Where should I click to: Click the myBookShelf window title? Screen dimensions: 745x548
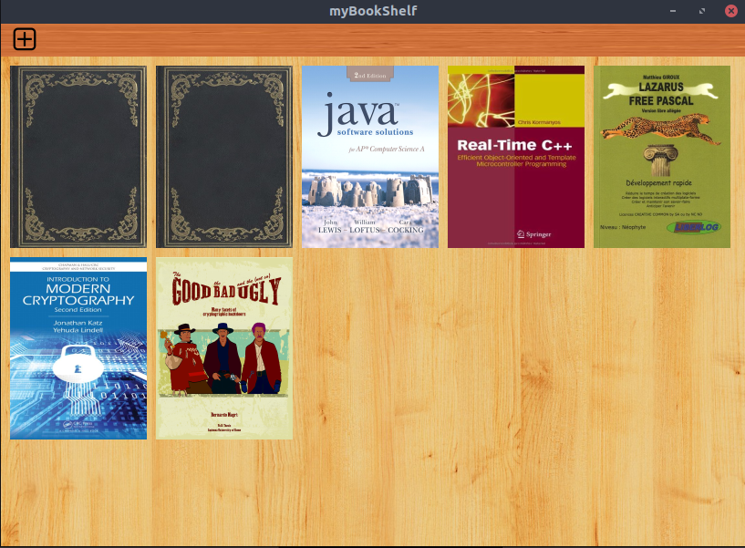click(372, 11)
